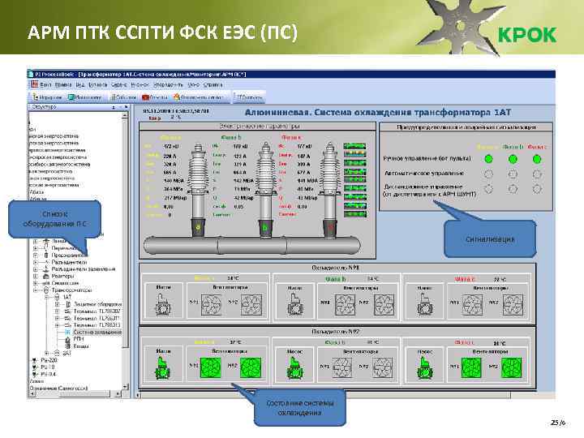
Task: Click Охладитель №1 phase B fan №2
Action: click(384, 305)
